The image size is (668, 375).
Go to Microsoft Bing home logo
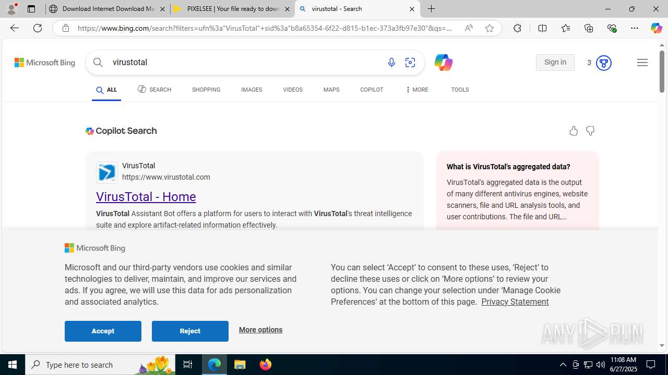point(45,63)
